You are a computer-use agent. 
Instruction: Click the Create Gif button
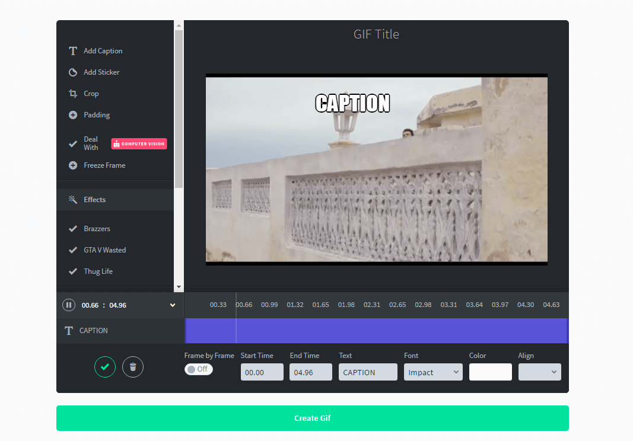click(313, 418)
